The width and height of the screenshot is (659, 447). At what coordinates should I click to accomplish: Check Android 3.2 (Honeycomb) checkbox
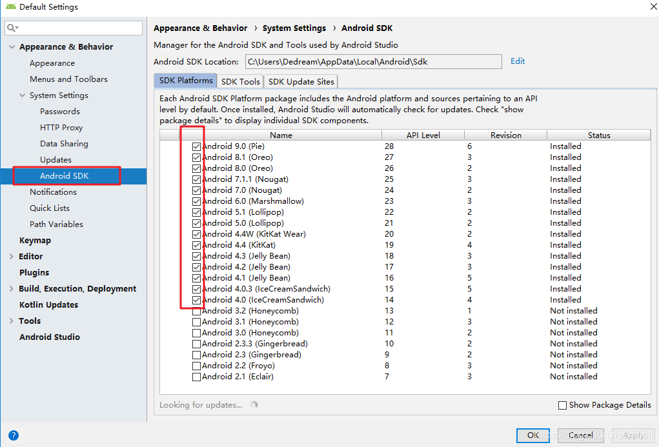196,312
